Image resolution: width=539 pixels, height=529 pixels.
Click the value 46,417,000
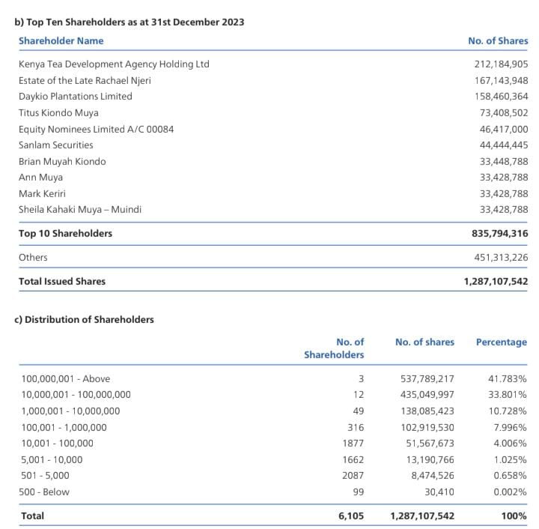coord(504,130)
